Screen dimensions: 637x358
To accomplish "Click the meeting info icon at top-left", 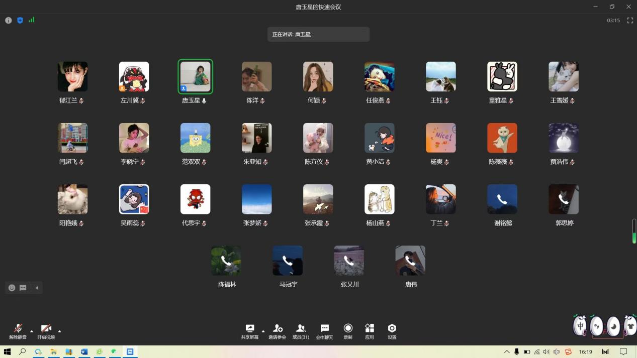I will 9,21.
